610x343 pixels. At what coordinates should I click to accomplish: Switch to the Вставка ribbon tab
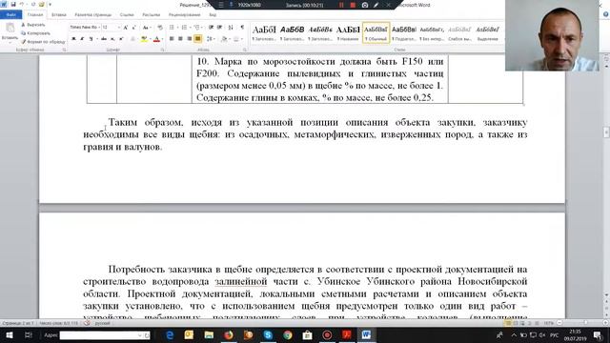tap(59, 15)
